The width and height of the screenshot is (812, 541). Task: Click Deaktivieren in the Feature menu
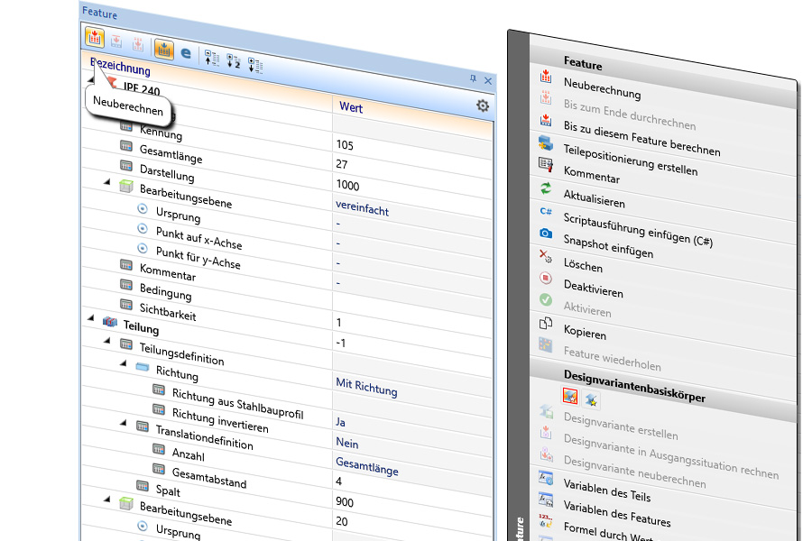593,290
